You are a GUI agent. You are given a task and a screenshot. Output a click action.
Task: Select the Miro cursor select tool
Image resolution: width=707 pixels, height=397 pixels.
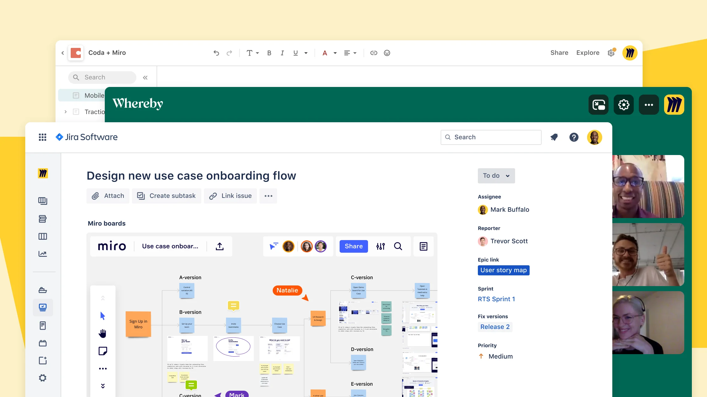103,316
